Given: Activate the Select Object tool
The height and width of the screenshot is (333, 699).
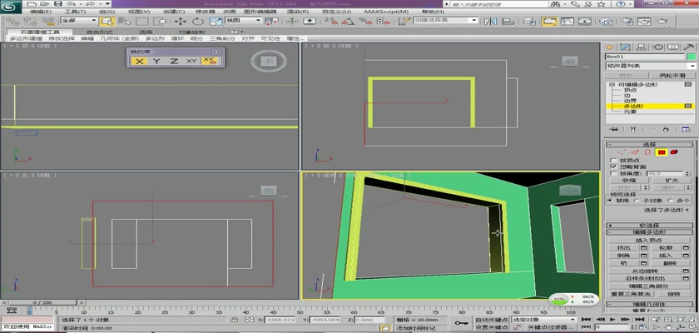Looking at the screenshot, I should click(x=107, y=21).
